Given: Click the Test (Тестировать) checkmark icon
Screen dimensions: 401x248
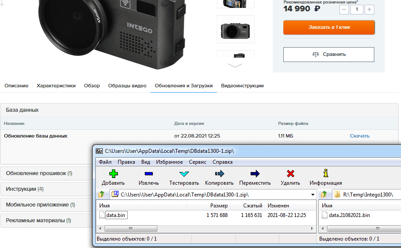Looking at the screenshot, I should coord(184,174).
